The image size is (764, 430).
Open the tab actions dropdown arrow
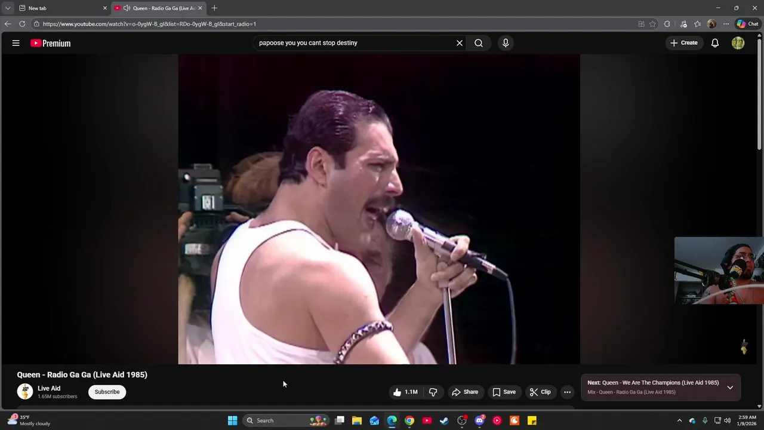[x=7, y=8]
